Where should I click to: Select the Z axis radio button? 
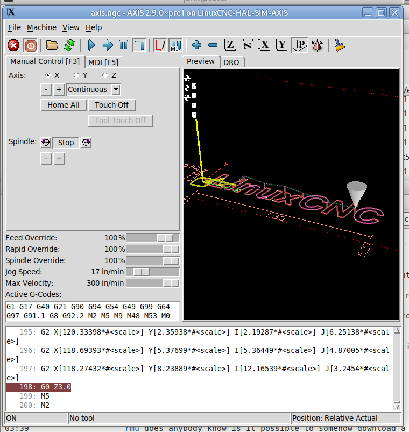(105, 75)
